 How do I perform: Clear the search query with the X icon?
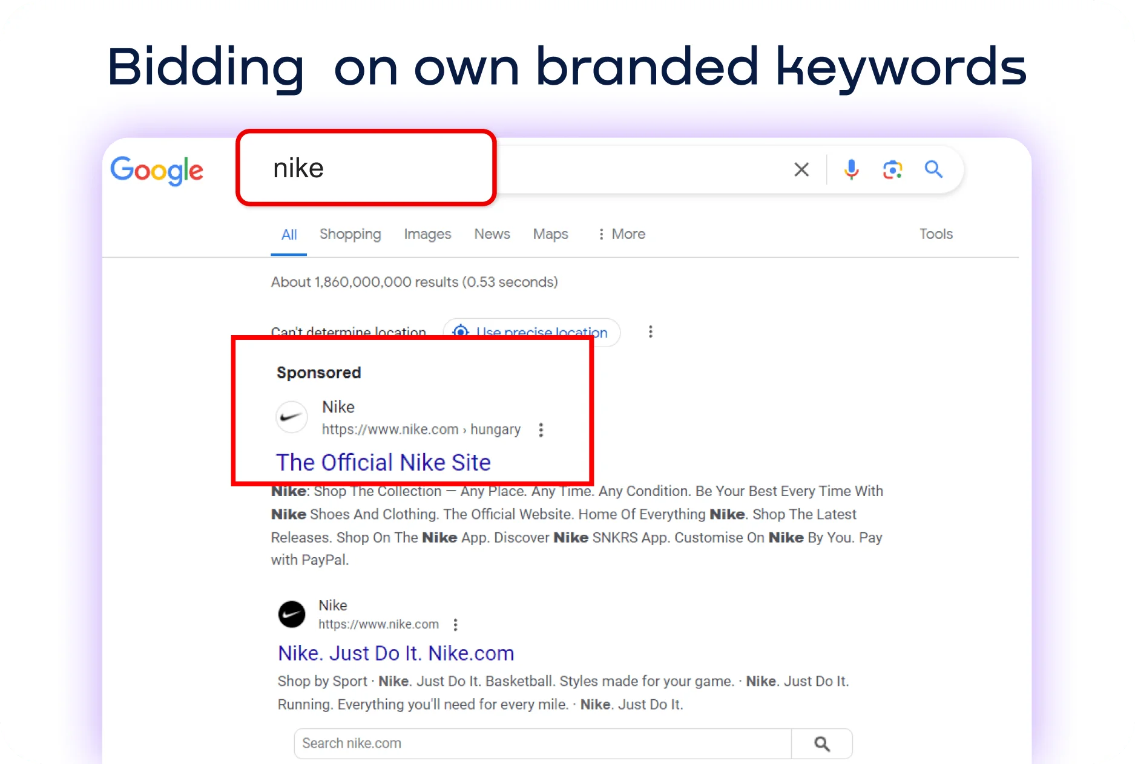(801, 169)
